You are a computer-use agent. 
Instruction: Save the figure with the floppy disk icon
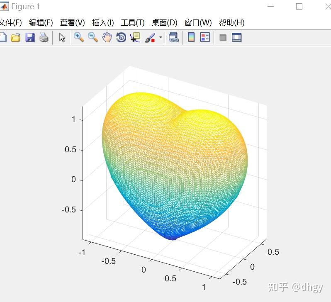pos(30,38)
